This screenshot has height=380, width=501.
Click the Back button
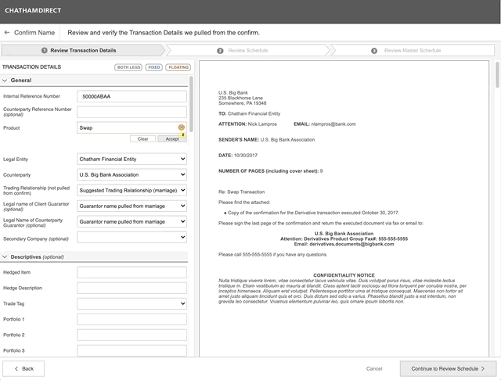23,368
